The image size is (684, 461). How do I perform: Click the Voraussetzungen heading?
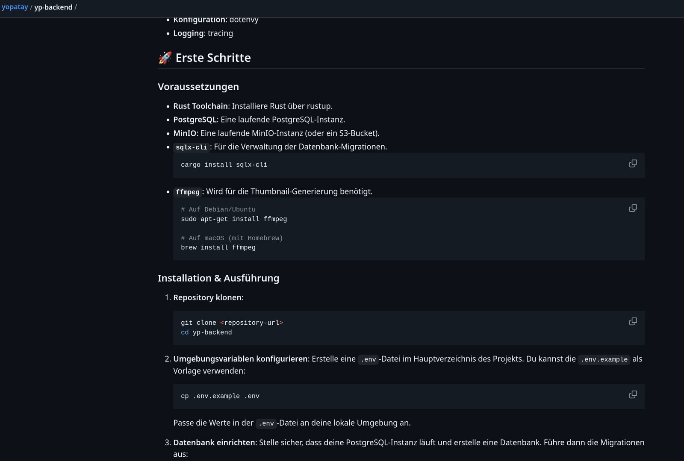(x=198, y=87)
